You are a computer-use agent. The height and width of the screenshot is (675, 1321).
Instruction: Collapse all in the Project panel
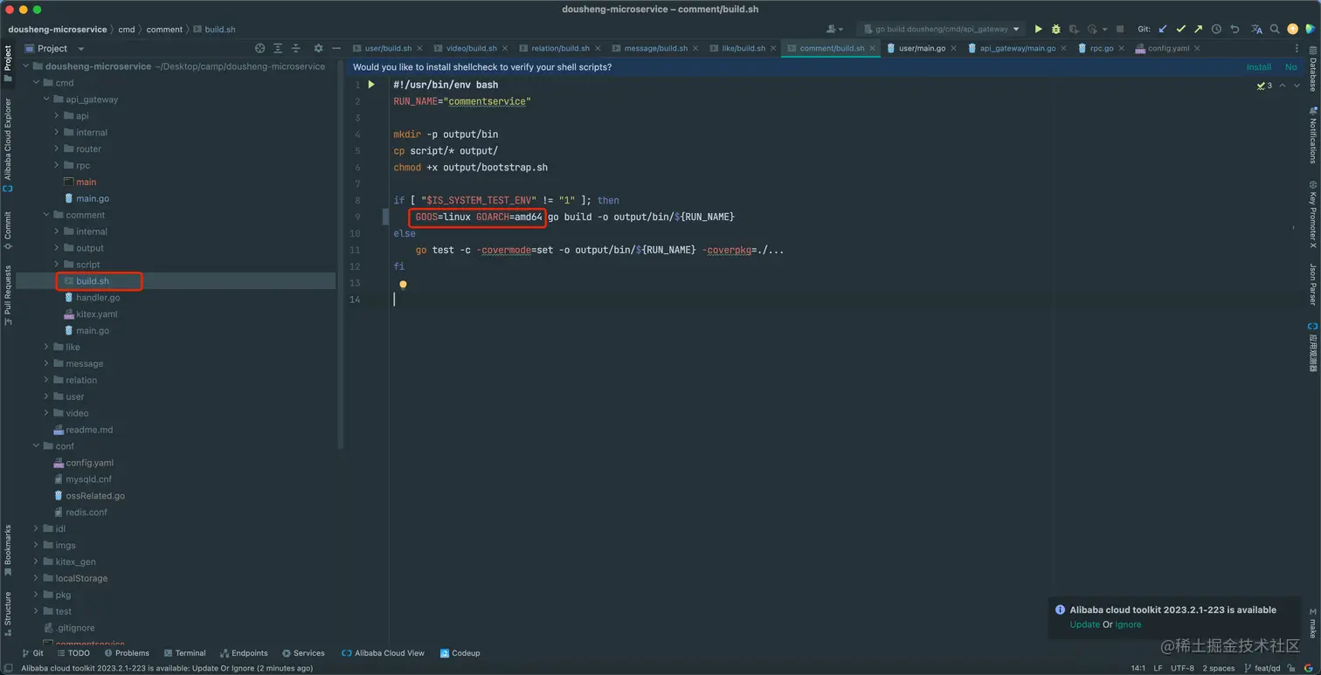296,48
